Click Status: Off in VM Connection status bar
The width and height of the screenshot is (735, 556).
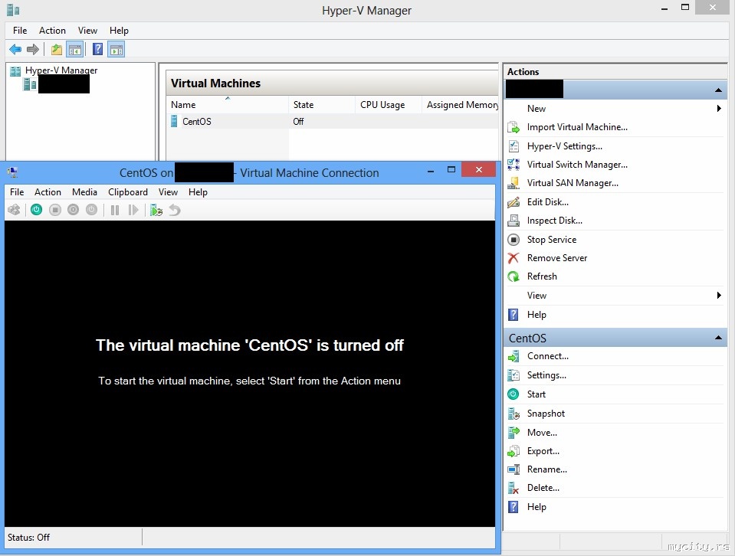(x=28, y=538)
